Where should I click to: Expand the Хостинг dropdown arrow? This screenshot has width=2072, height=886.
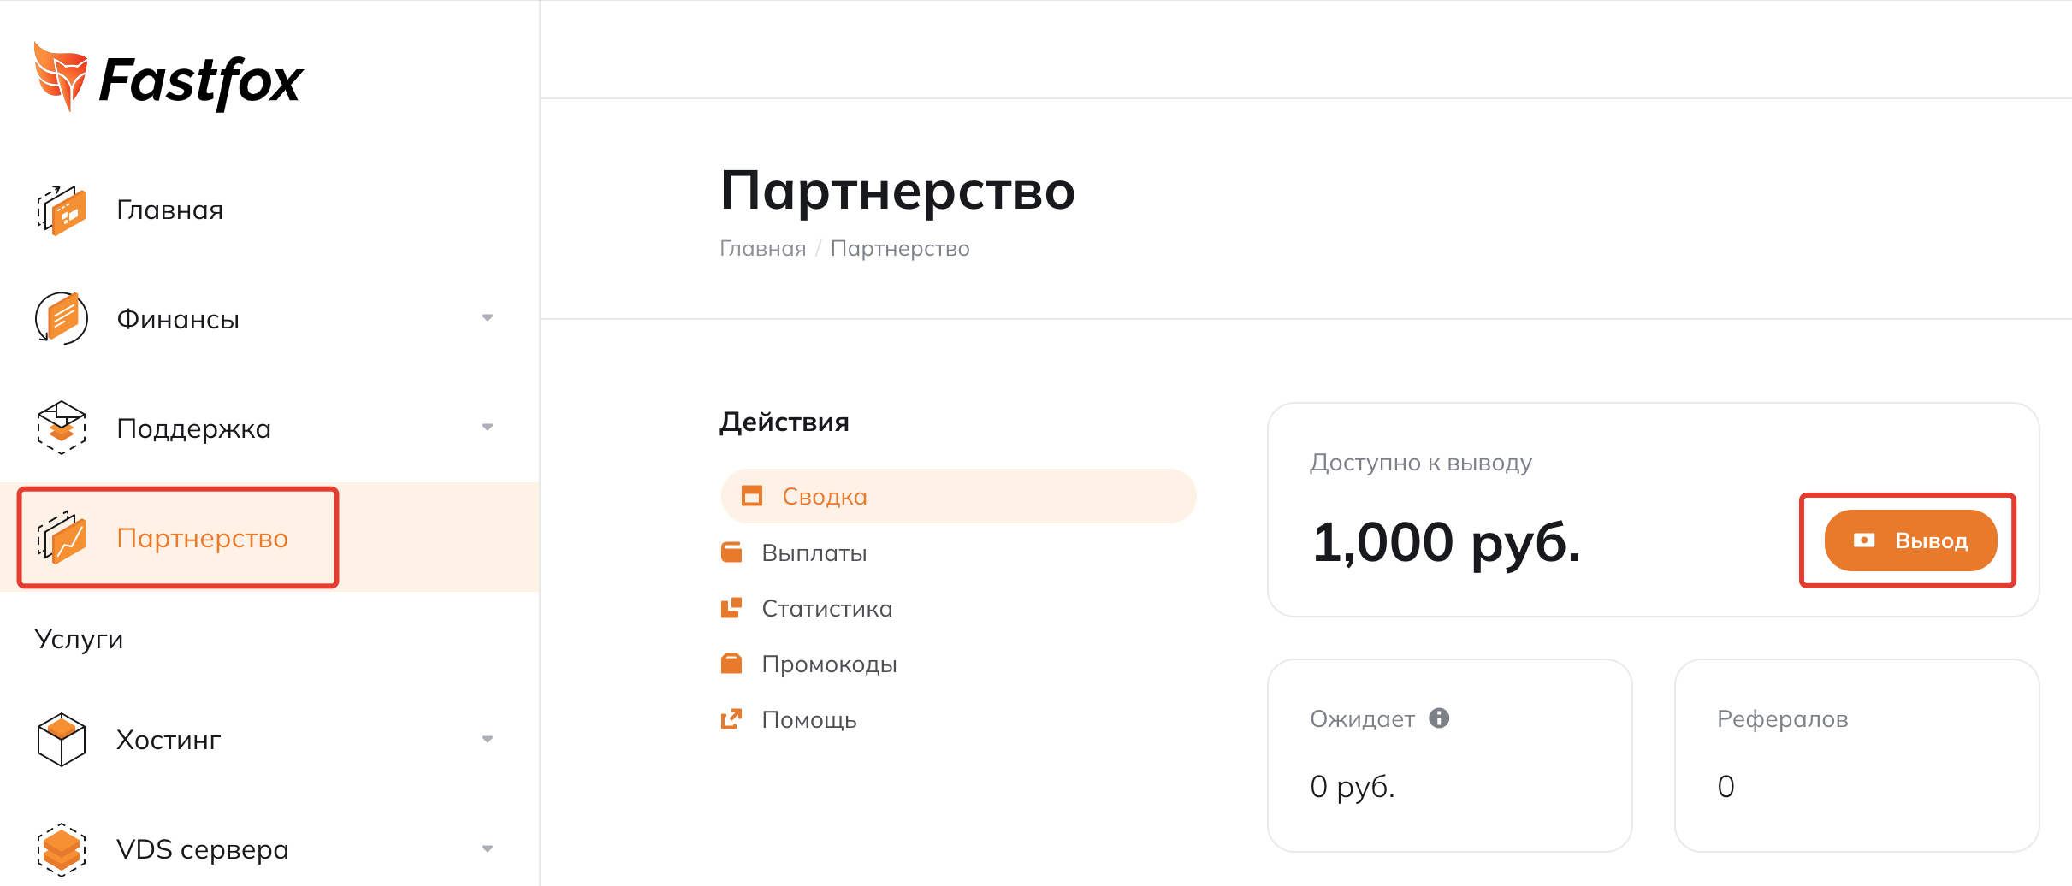click(x=488, y=740)
